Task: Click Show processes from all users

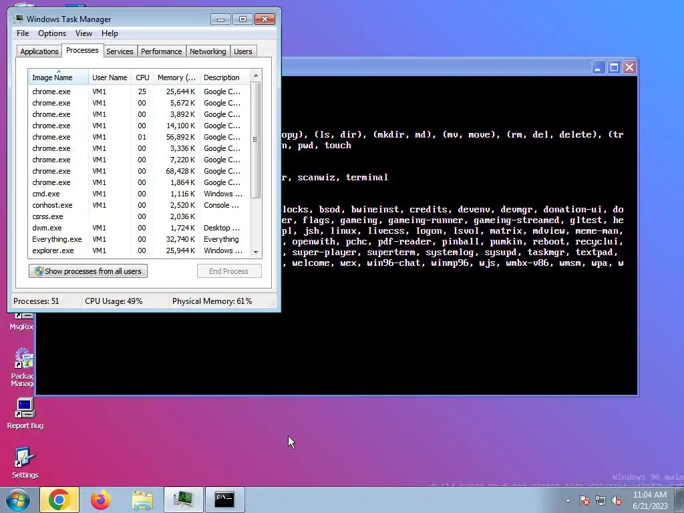Action: click(x=88, y=271)
